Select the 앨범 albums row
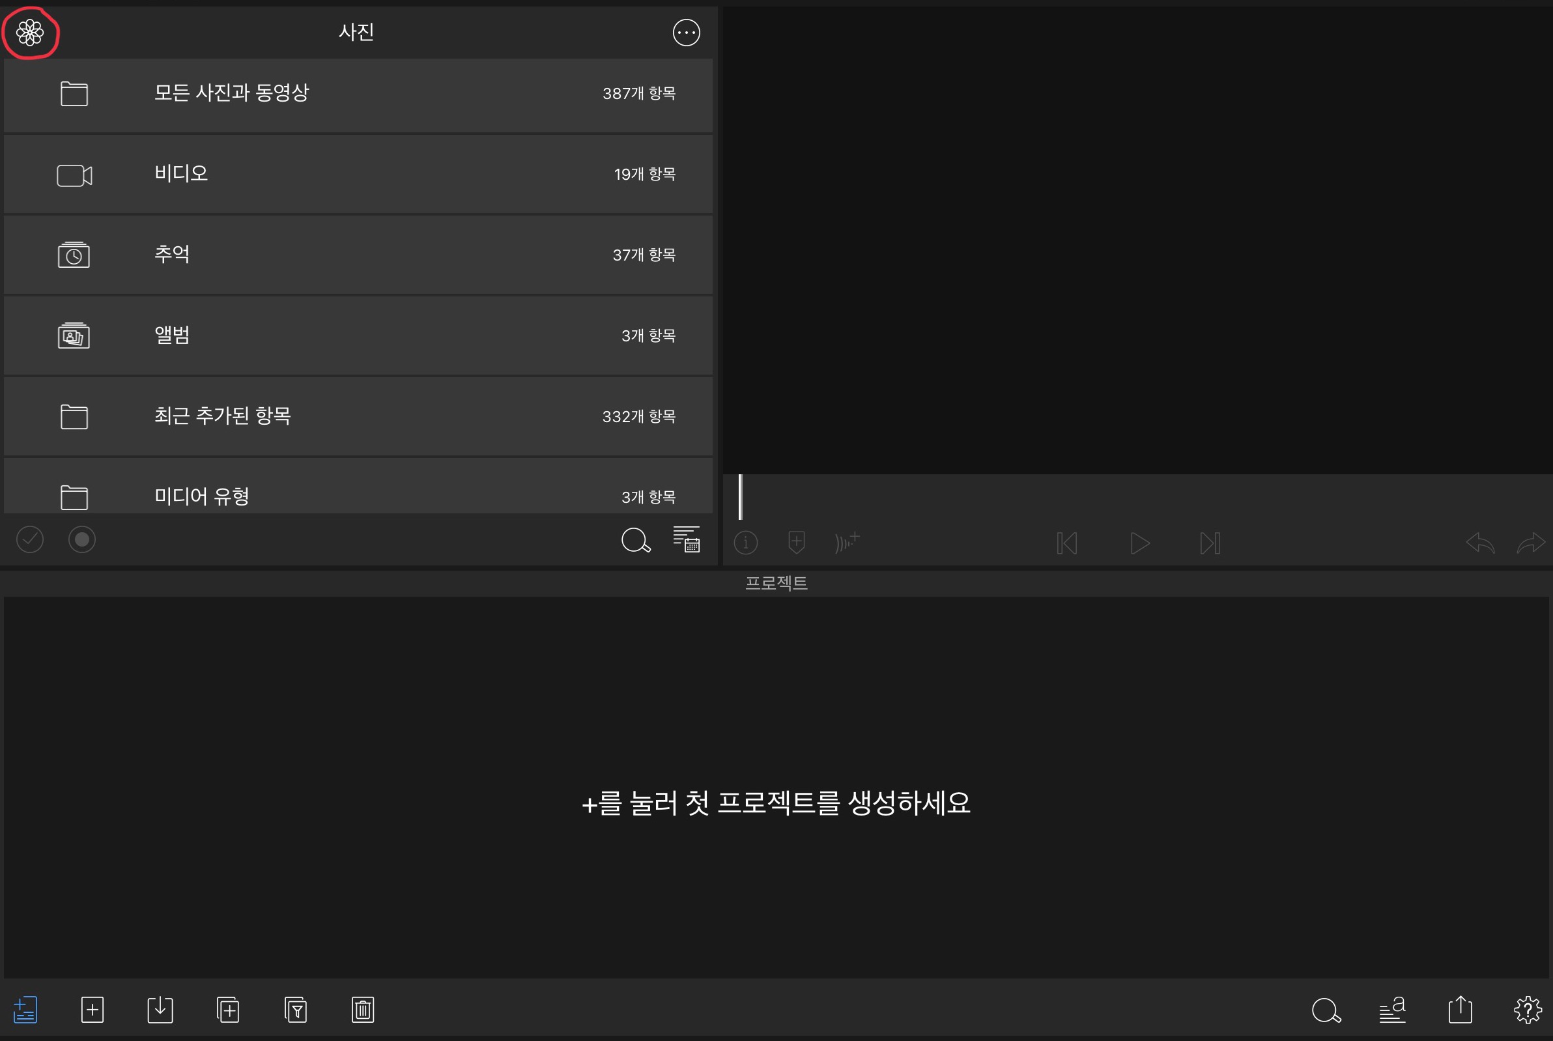The height and width of the screenshot is (1041, 1553). [x=358, y=336]
